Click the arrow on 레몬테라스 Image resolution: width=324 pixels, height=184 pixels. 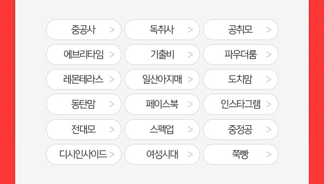112,79
